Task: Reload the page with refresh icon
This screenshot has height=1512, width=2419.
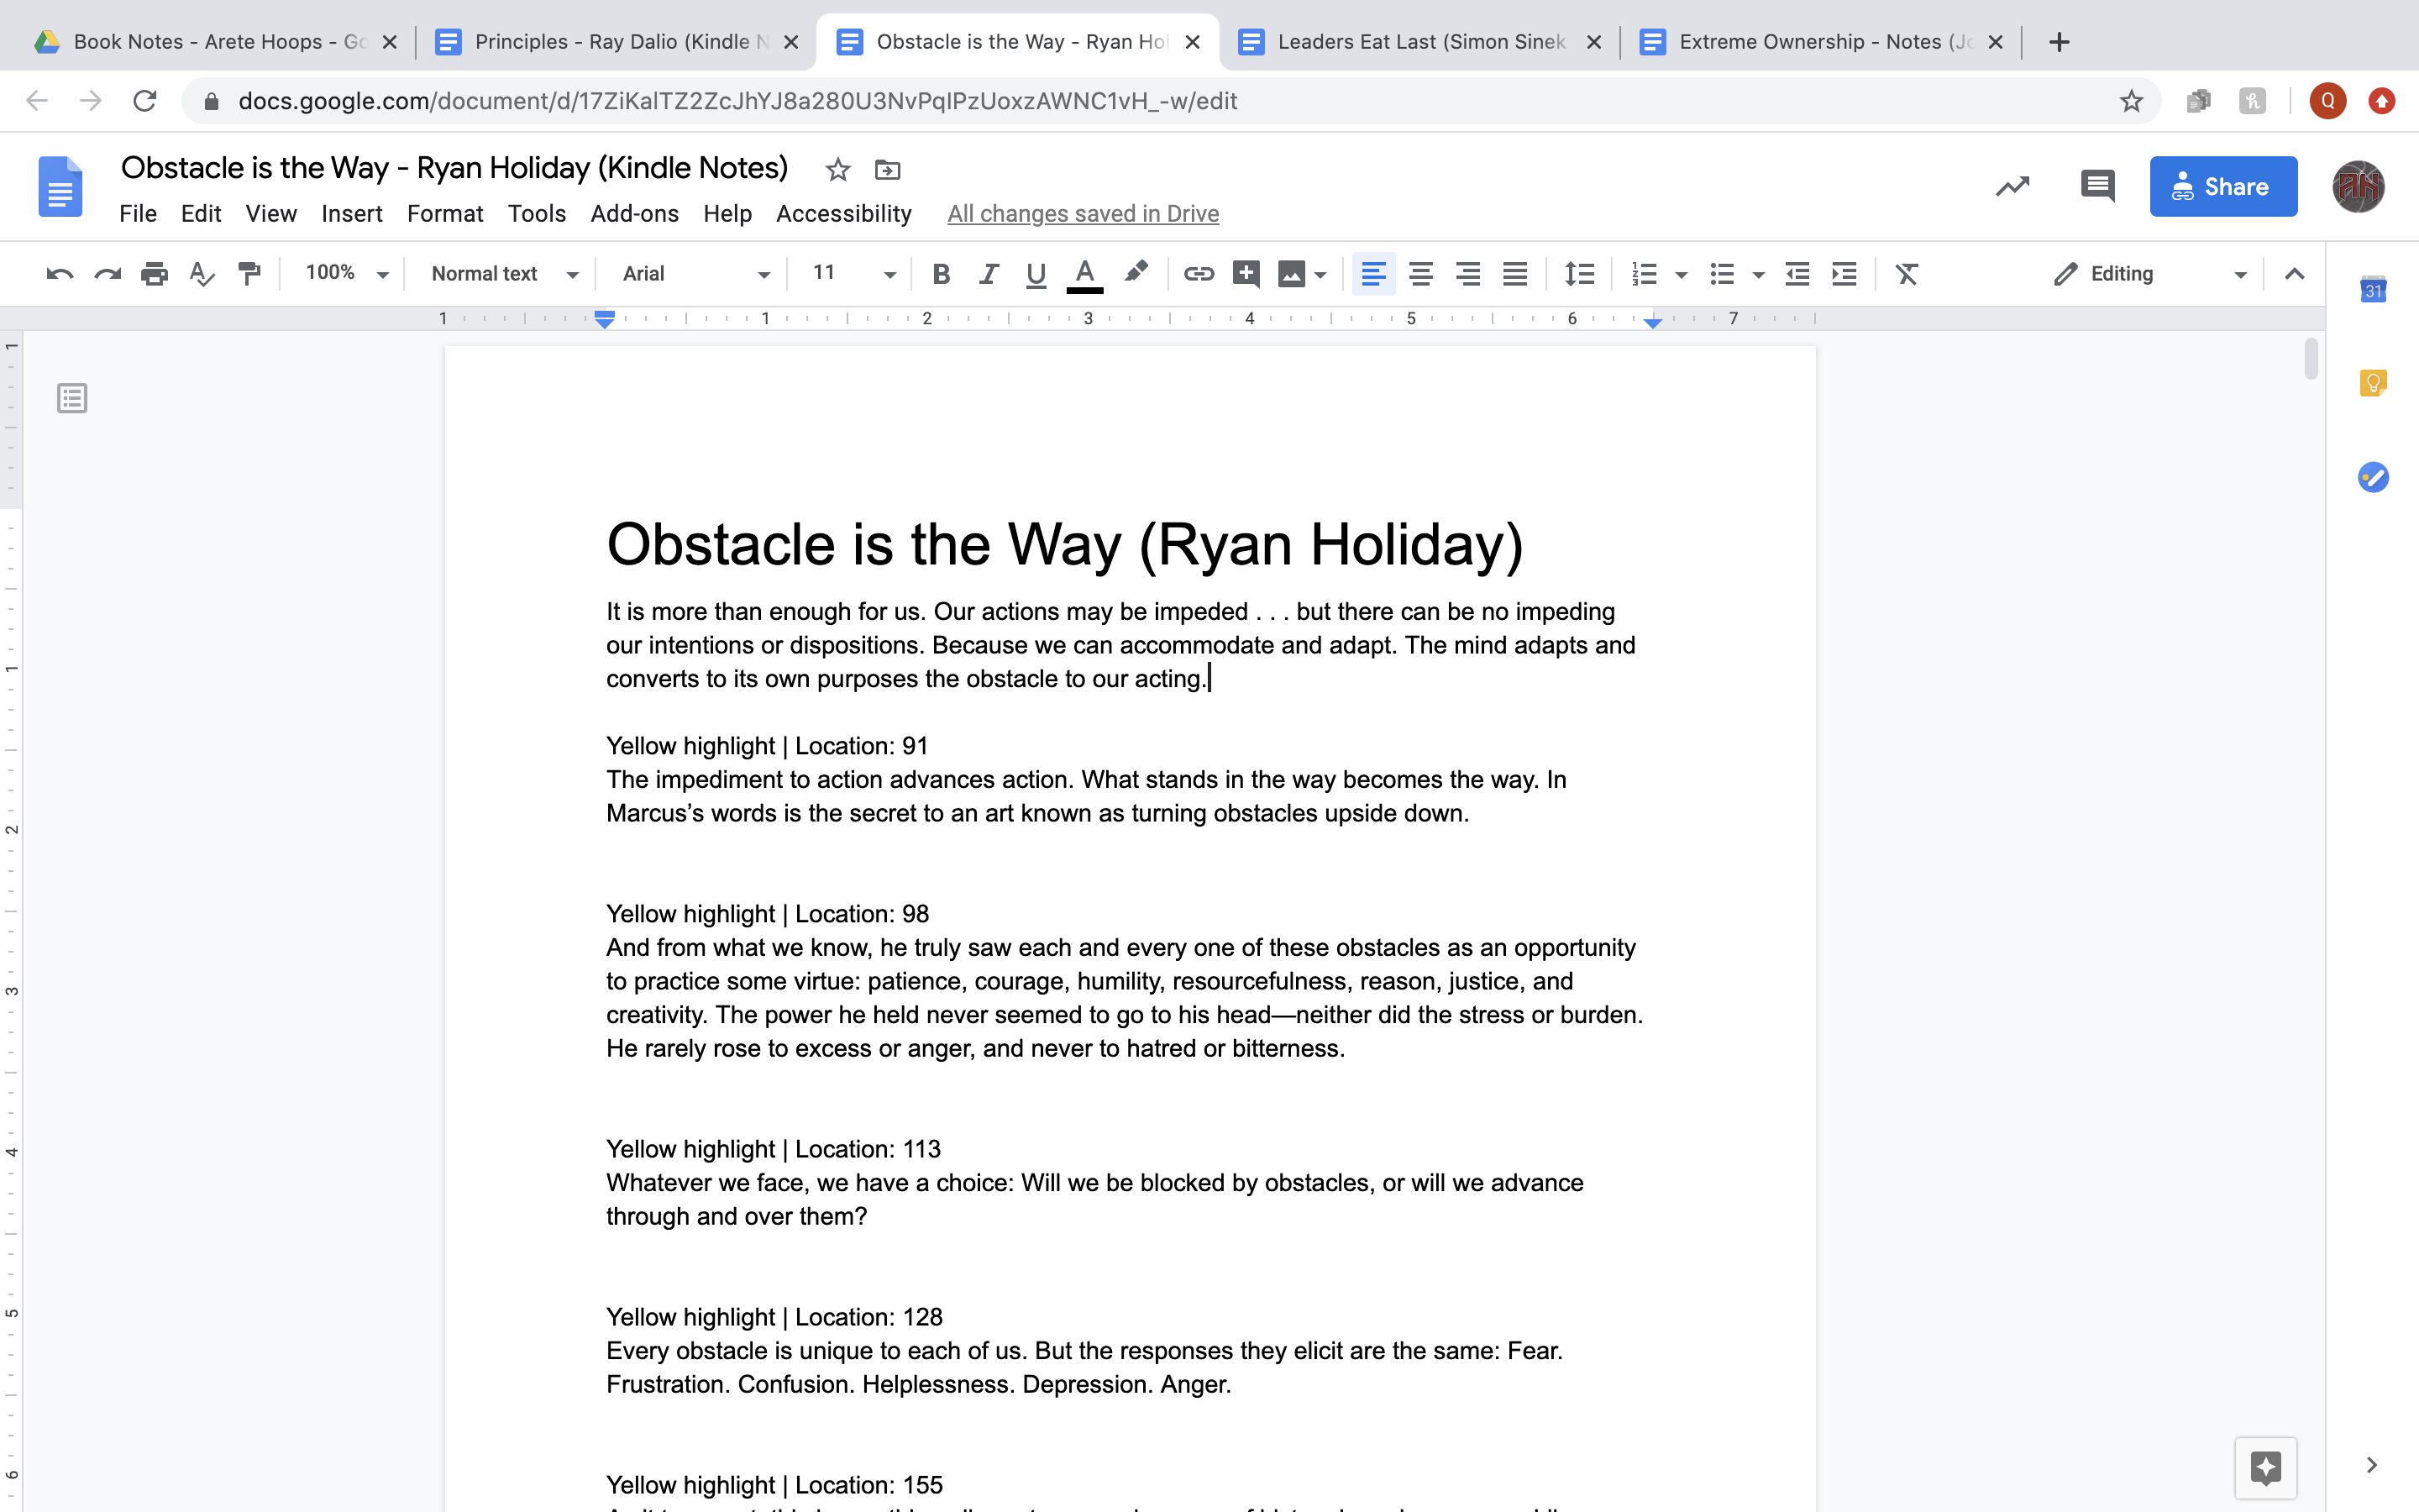Action: coord(145,101)
